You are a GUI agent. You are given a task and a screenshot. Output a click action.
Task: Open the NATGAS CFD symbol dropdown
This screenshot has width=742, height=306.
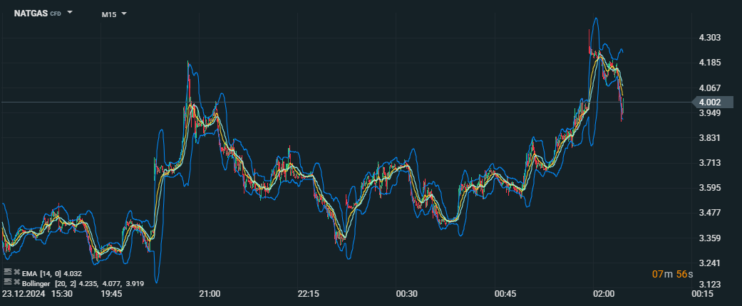pos(70,13)
